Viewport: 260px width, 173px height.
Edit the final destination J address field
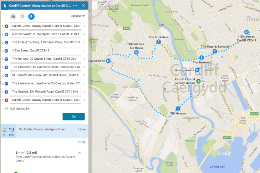point(45,100)
